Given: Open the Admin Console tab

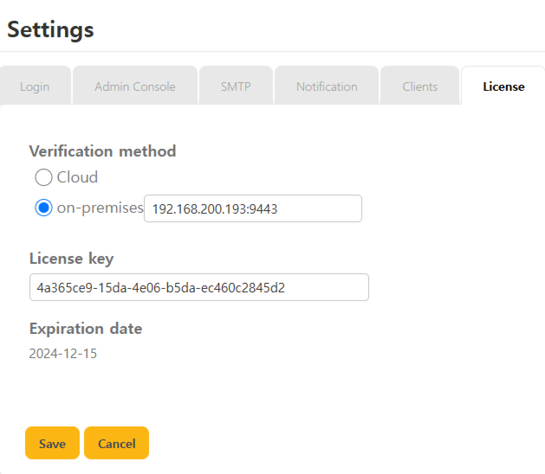Looking at the screenshot, I should pos(135,86).
